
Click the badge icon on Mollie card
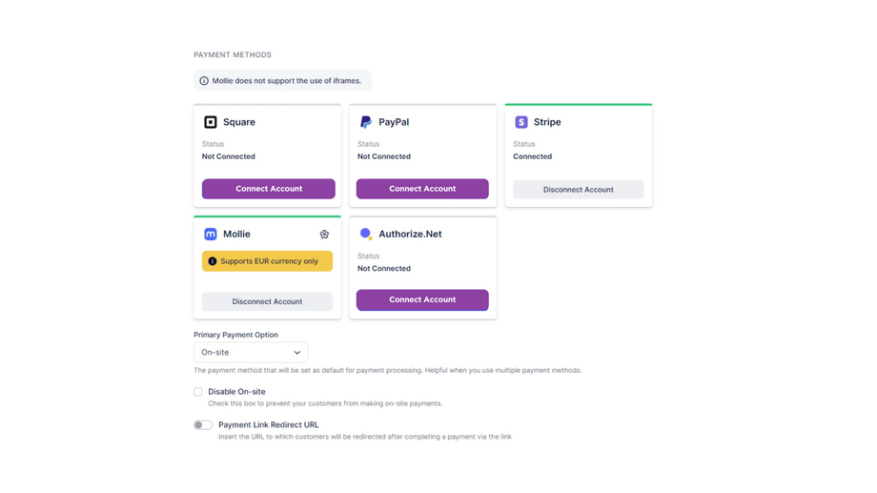coord(324,234)
